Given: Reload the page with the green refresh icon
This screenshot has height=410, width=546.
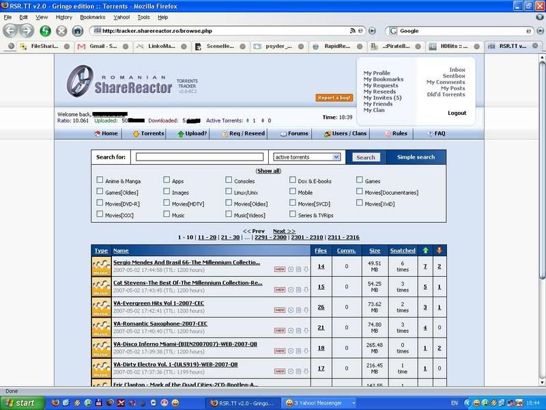Looking at the screenshot, I should (x=45, y=31).
